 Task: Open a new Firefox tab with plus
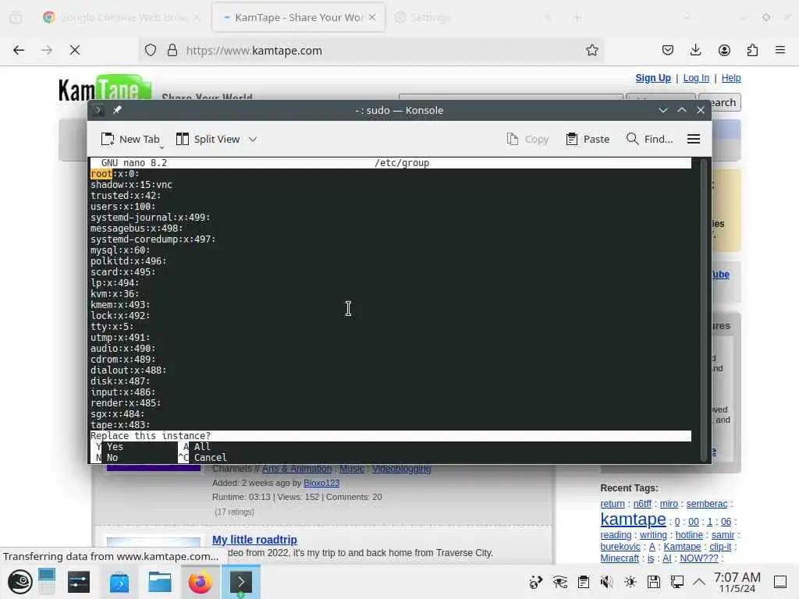point(577,18)
